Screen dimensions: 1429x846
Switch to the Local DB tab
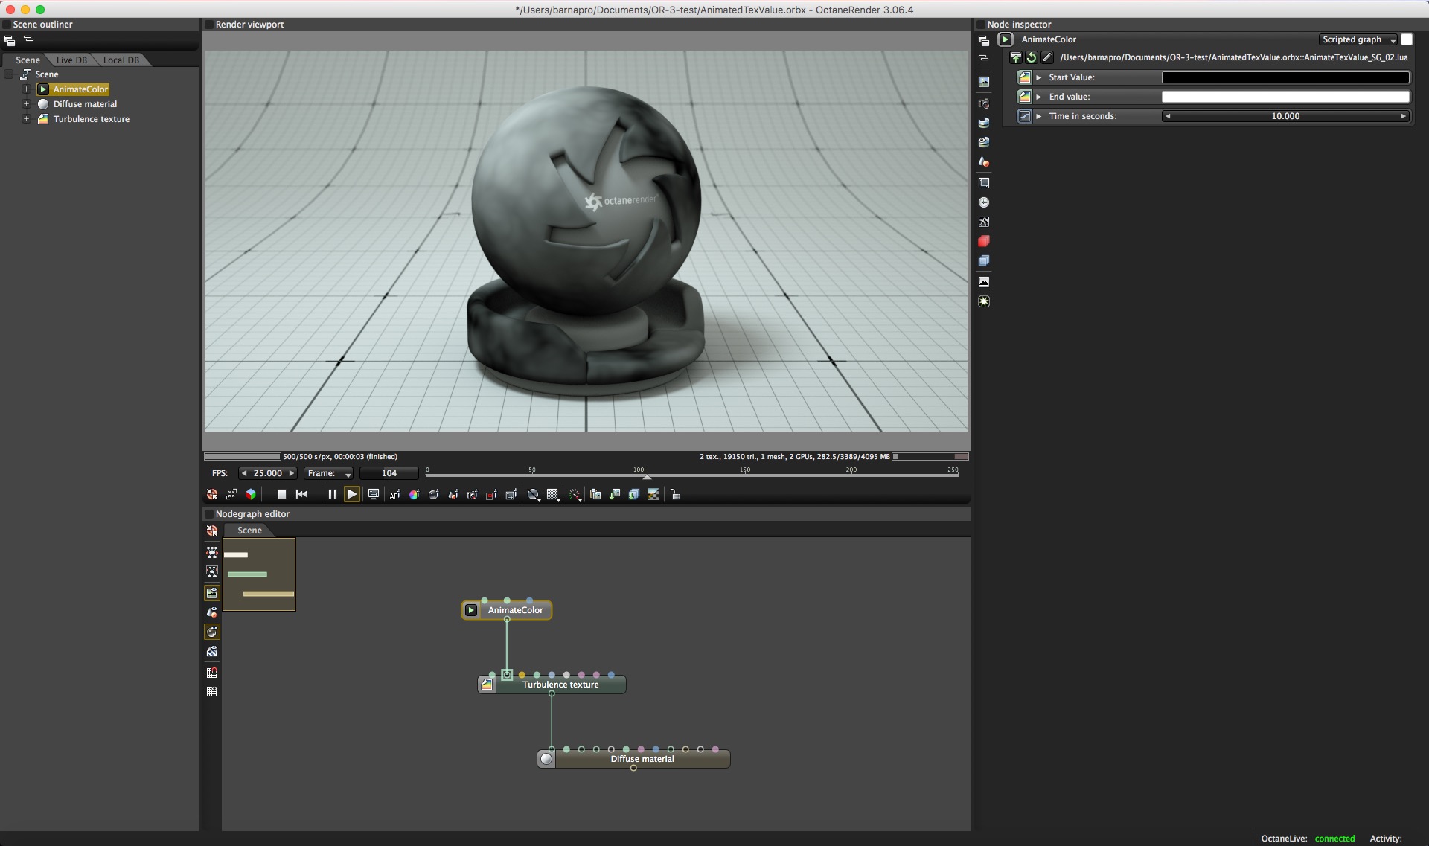[x=121, y=60]
